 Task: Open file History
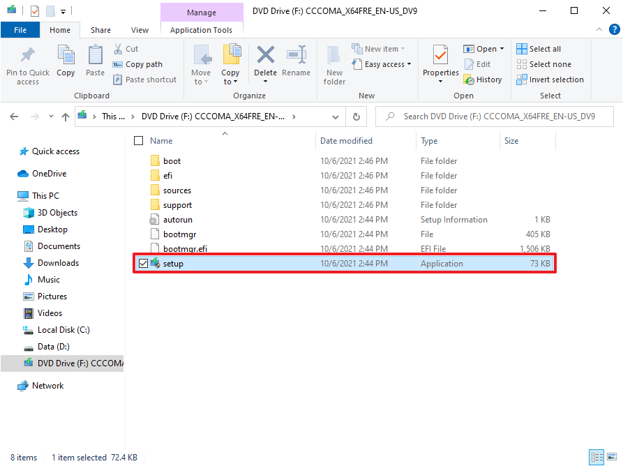pos(482,80)
